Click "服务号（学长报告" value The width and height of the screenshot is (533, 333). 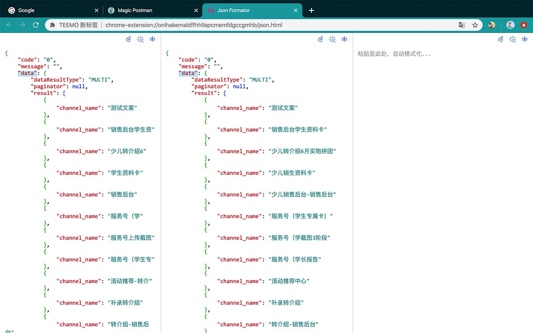(x=295, y=260)
